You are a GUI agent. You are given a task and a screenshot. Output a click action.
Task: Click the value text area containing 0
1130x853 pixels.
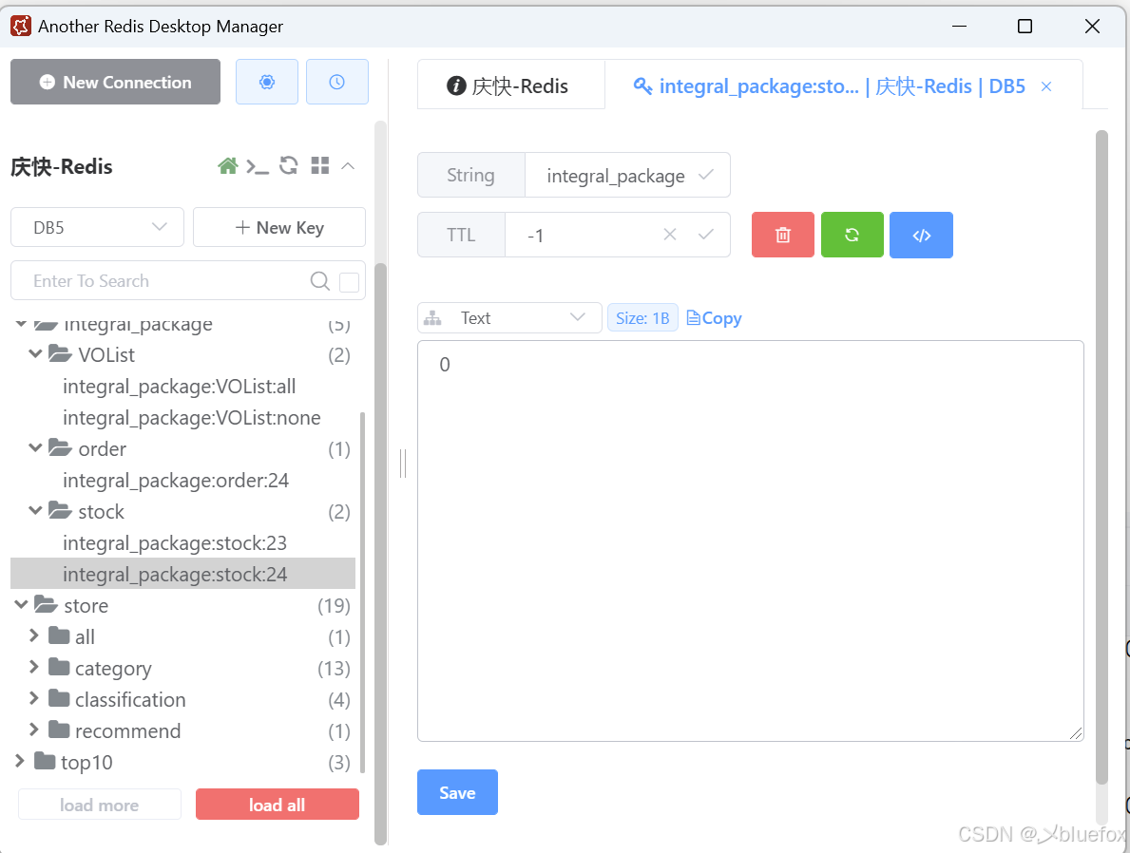750,541
